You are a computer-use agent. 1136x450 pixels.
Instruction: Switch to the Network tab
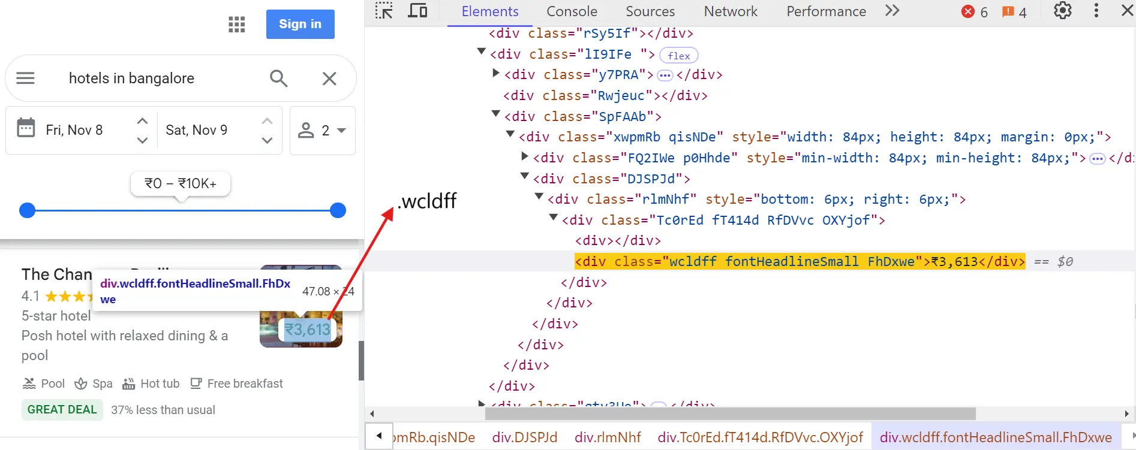tap(730, 11)
